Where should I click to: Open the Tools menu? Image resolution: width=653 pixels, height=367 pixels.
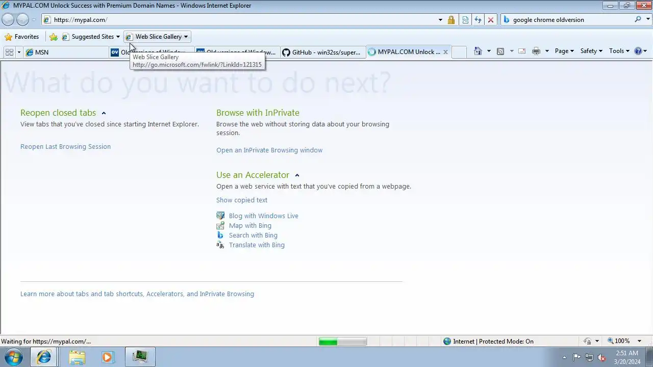coord(619,51)
